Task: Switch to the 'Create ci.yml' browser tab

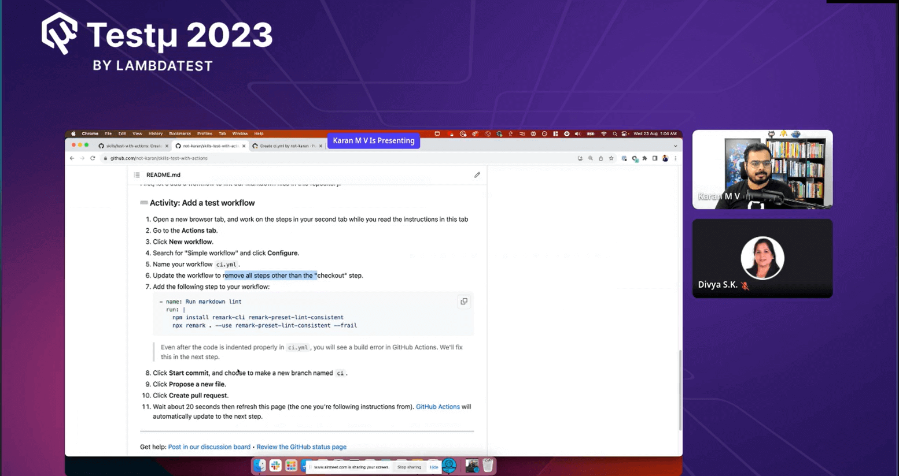Action: pos(283,146)
